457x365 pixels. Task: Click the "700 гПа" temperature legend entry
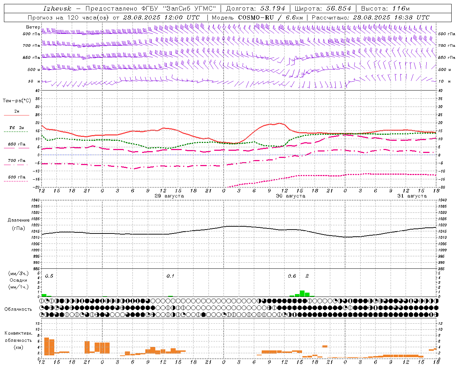tap(16, 160)
